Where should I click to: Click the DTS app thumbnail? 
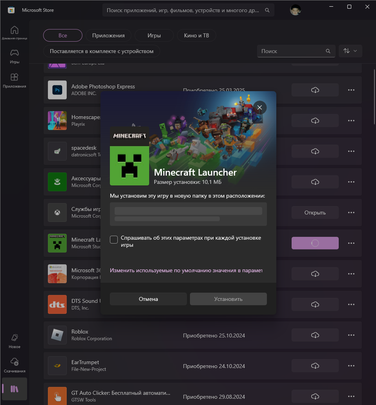point(57,304)
